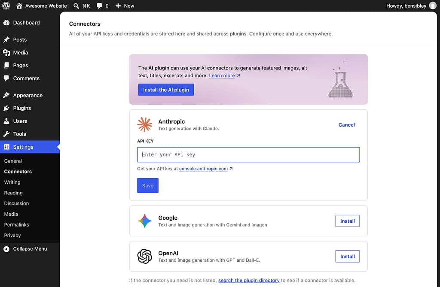
Task: Open the search magnifier in admin bar
Action: [x=76, y=6]
